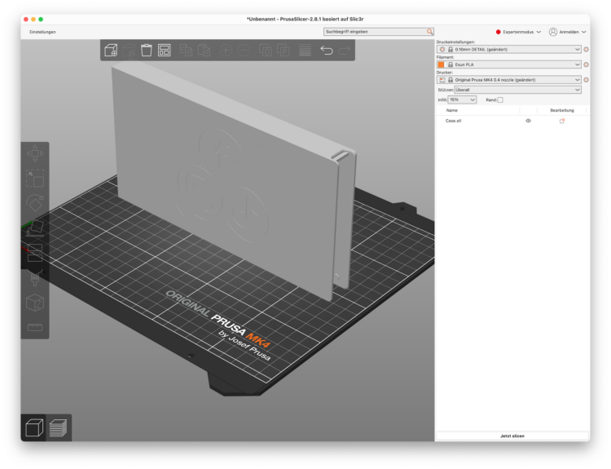The width and height of the screenshot is (611, 469).
Task: Open the Expertenmodus mode menu
Action: [518, 31]
